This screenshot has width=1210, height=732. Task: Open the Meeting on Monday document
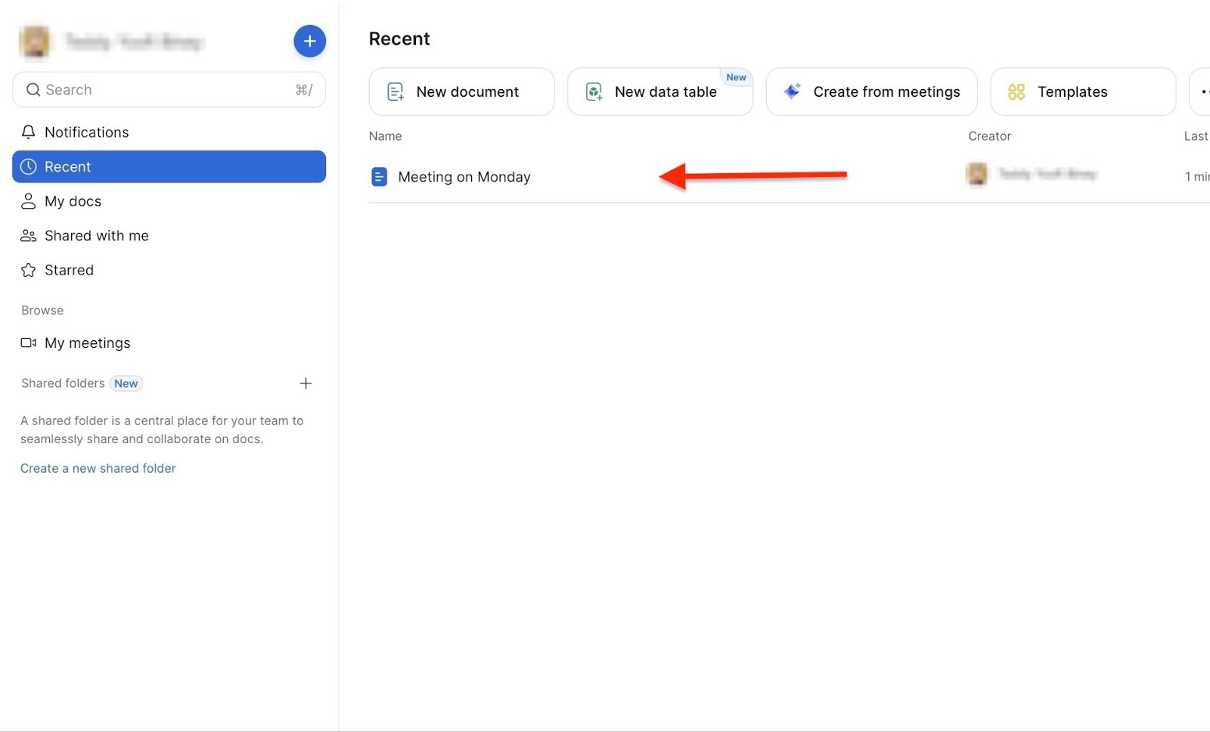coord(464,177)
